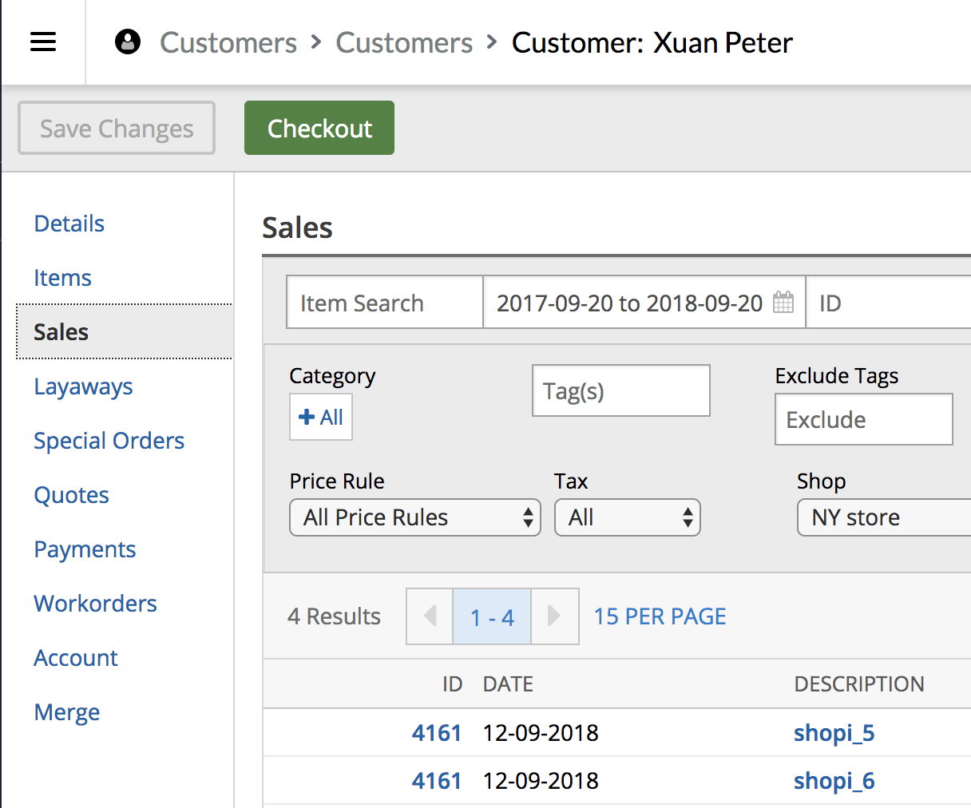Select the Workorders sidebar item
Screen dimensions: 971x808
95,604
